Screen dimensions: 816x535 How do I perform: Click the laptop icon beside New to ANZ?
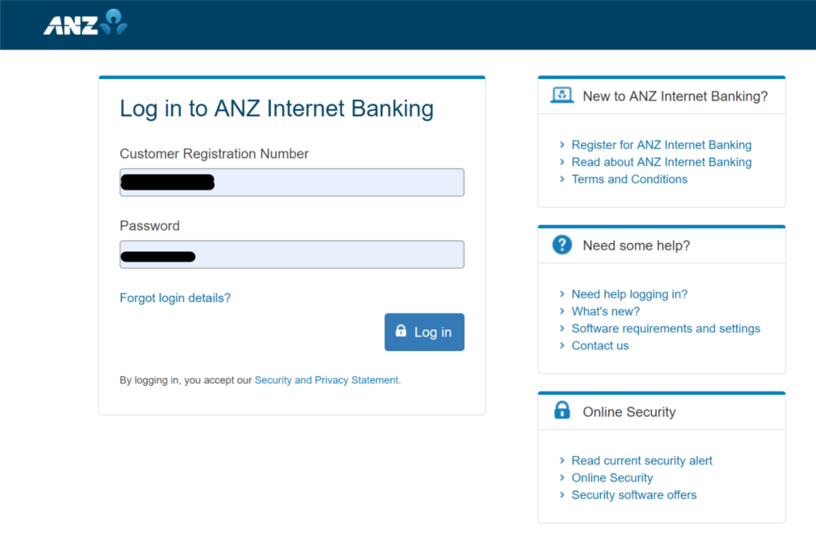562,96
